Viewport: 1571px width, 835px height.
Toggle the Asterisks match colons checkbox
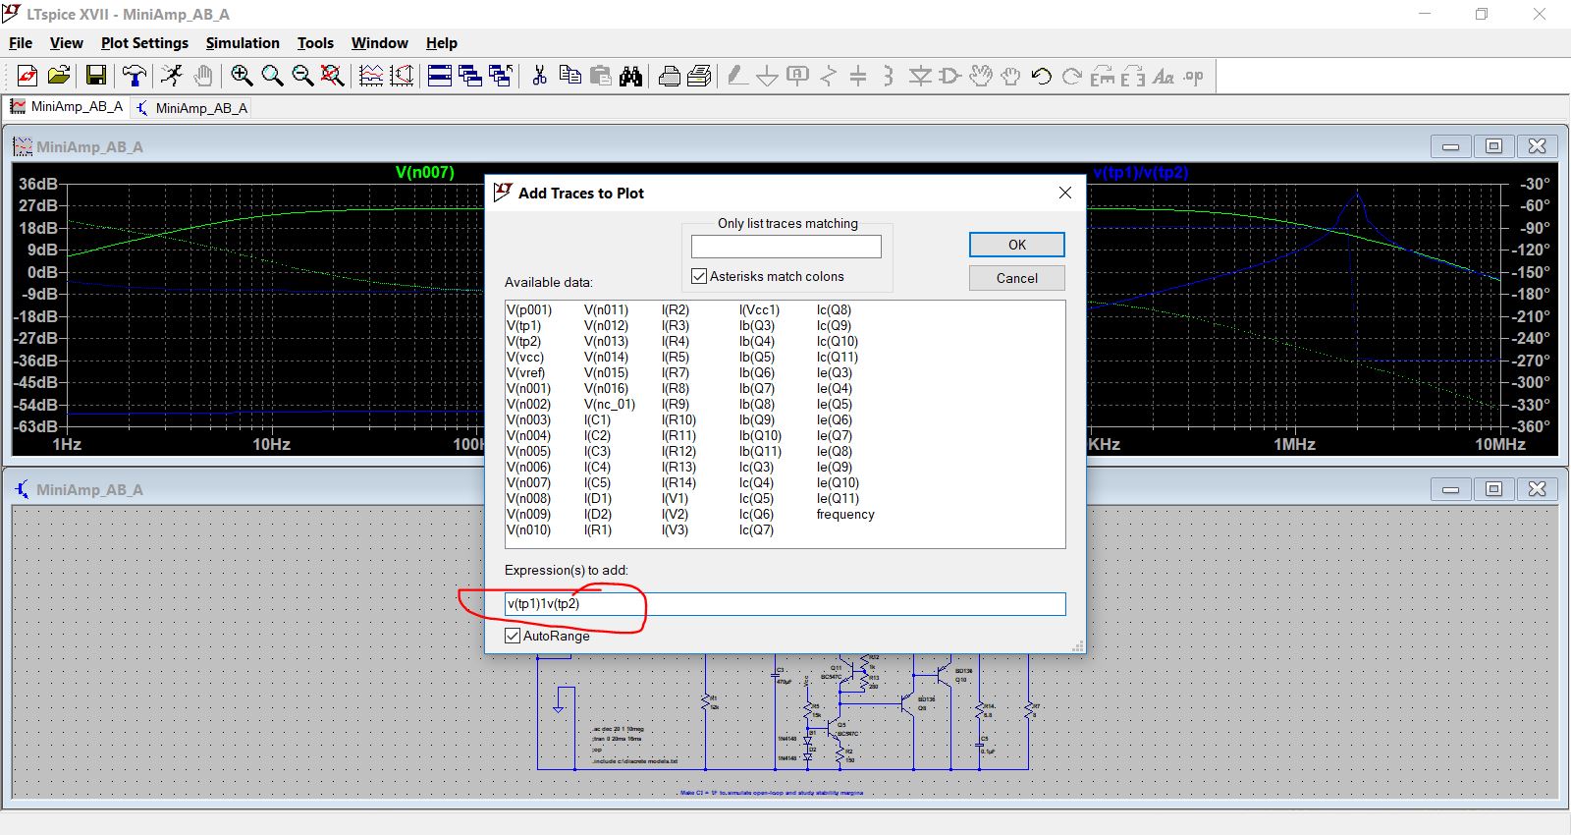699,276
